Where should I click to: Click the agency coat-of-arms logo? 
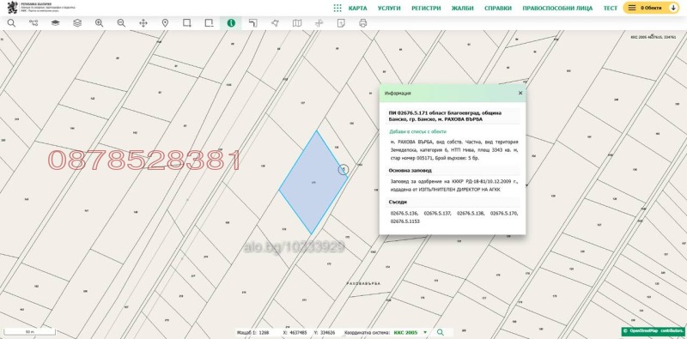12,8
